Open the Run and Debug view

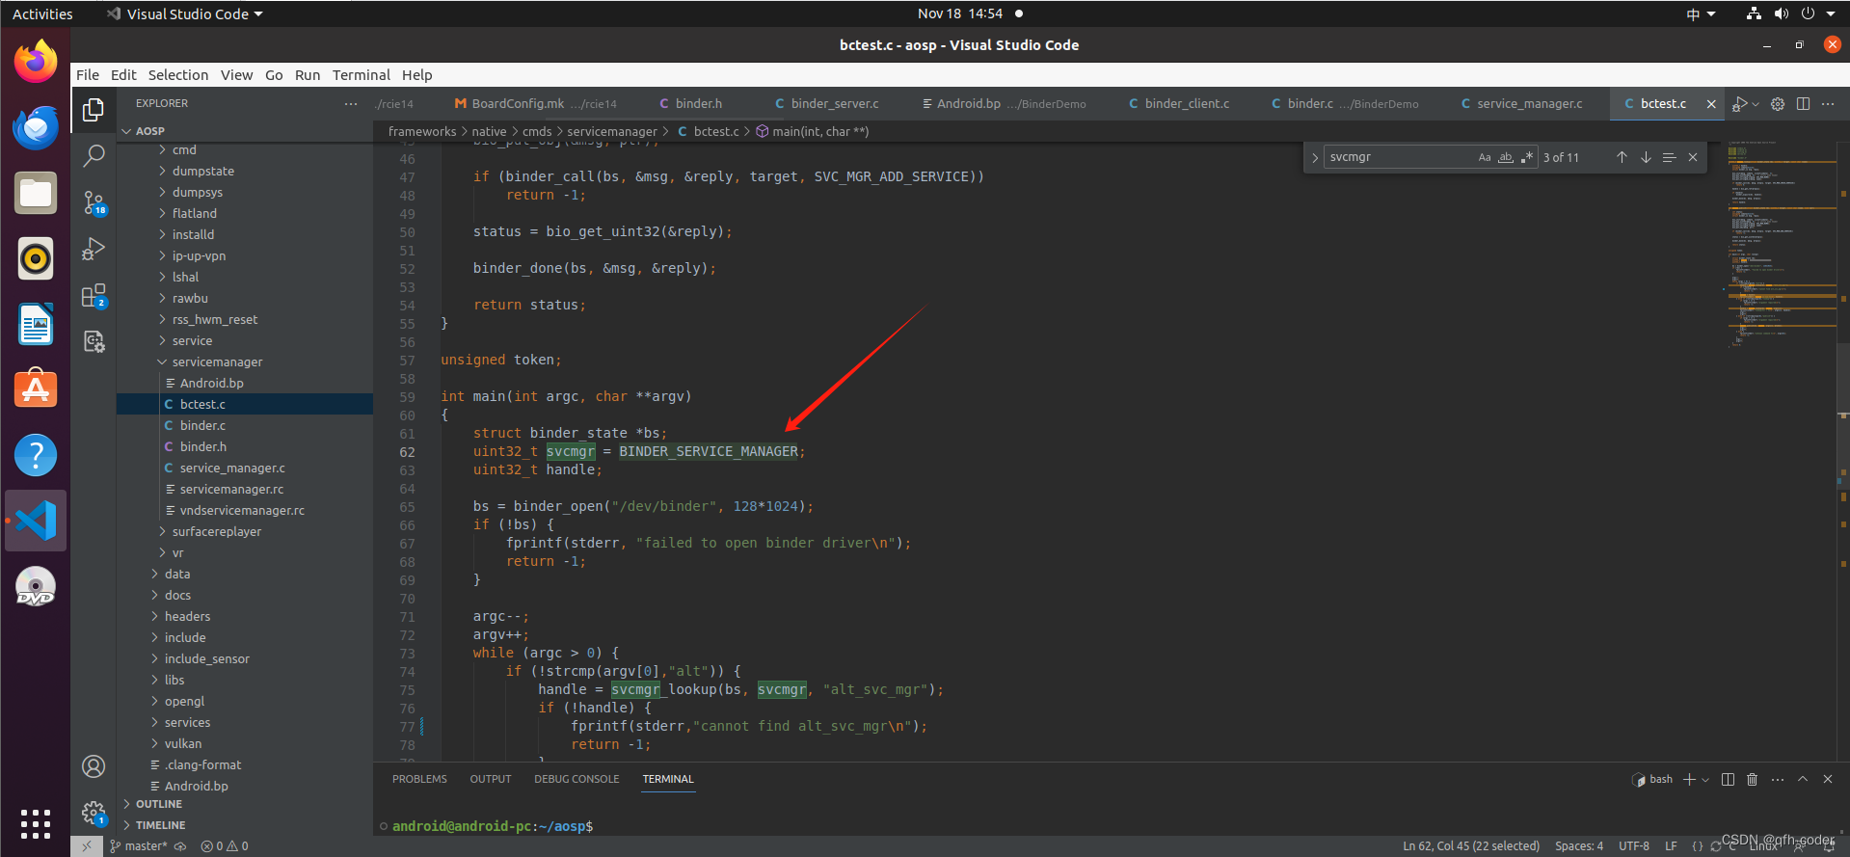tap(94, 249)
